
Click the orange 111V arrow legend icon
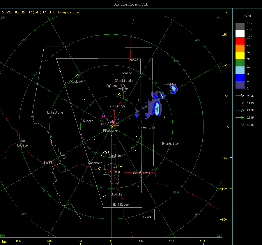[x=240, y=103]
